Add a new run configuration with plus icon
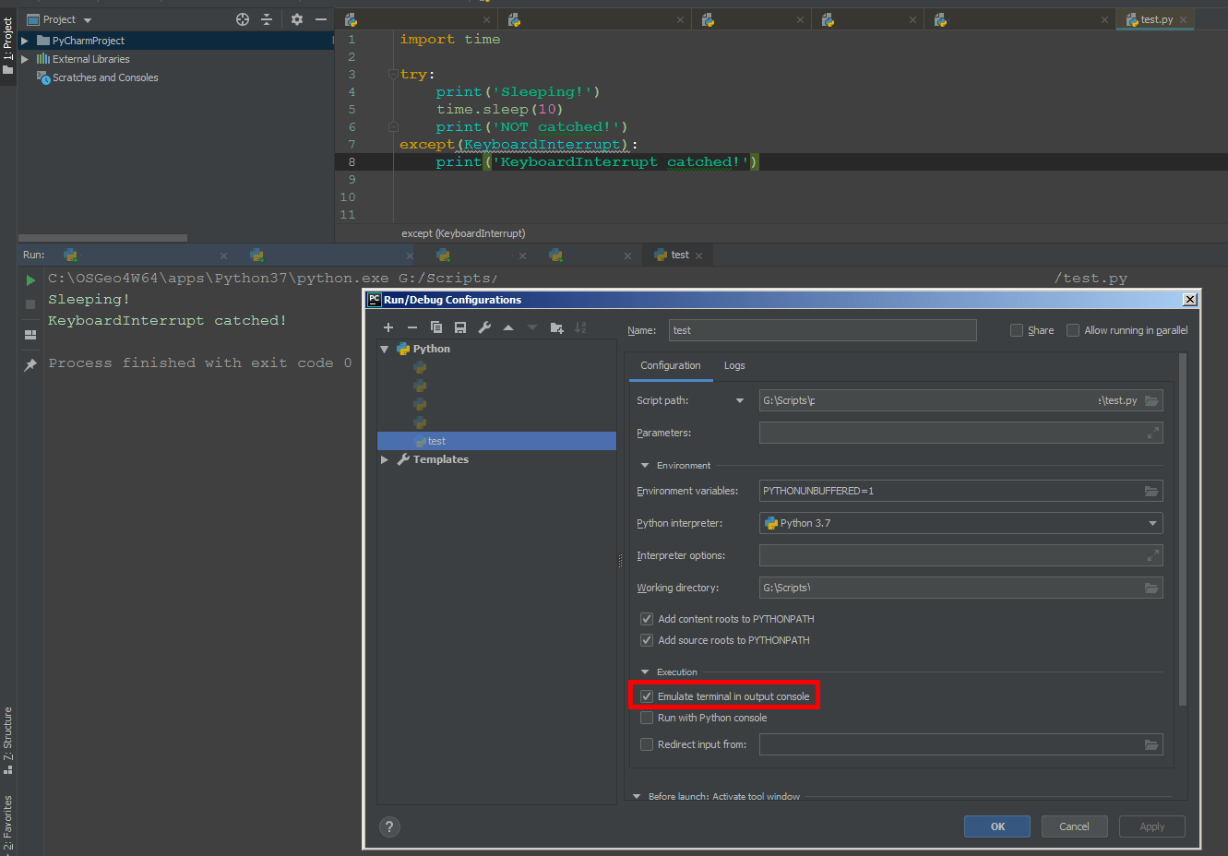This screenshot has height=856, width=1228. pyautogui.click(x=388, y=327)
